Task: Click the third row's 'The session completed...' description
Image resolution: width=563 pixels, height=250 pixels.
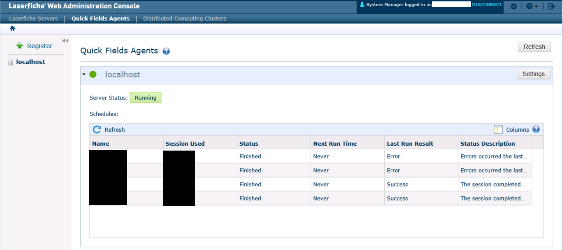Action: pos(495,184)
